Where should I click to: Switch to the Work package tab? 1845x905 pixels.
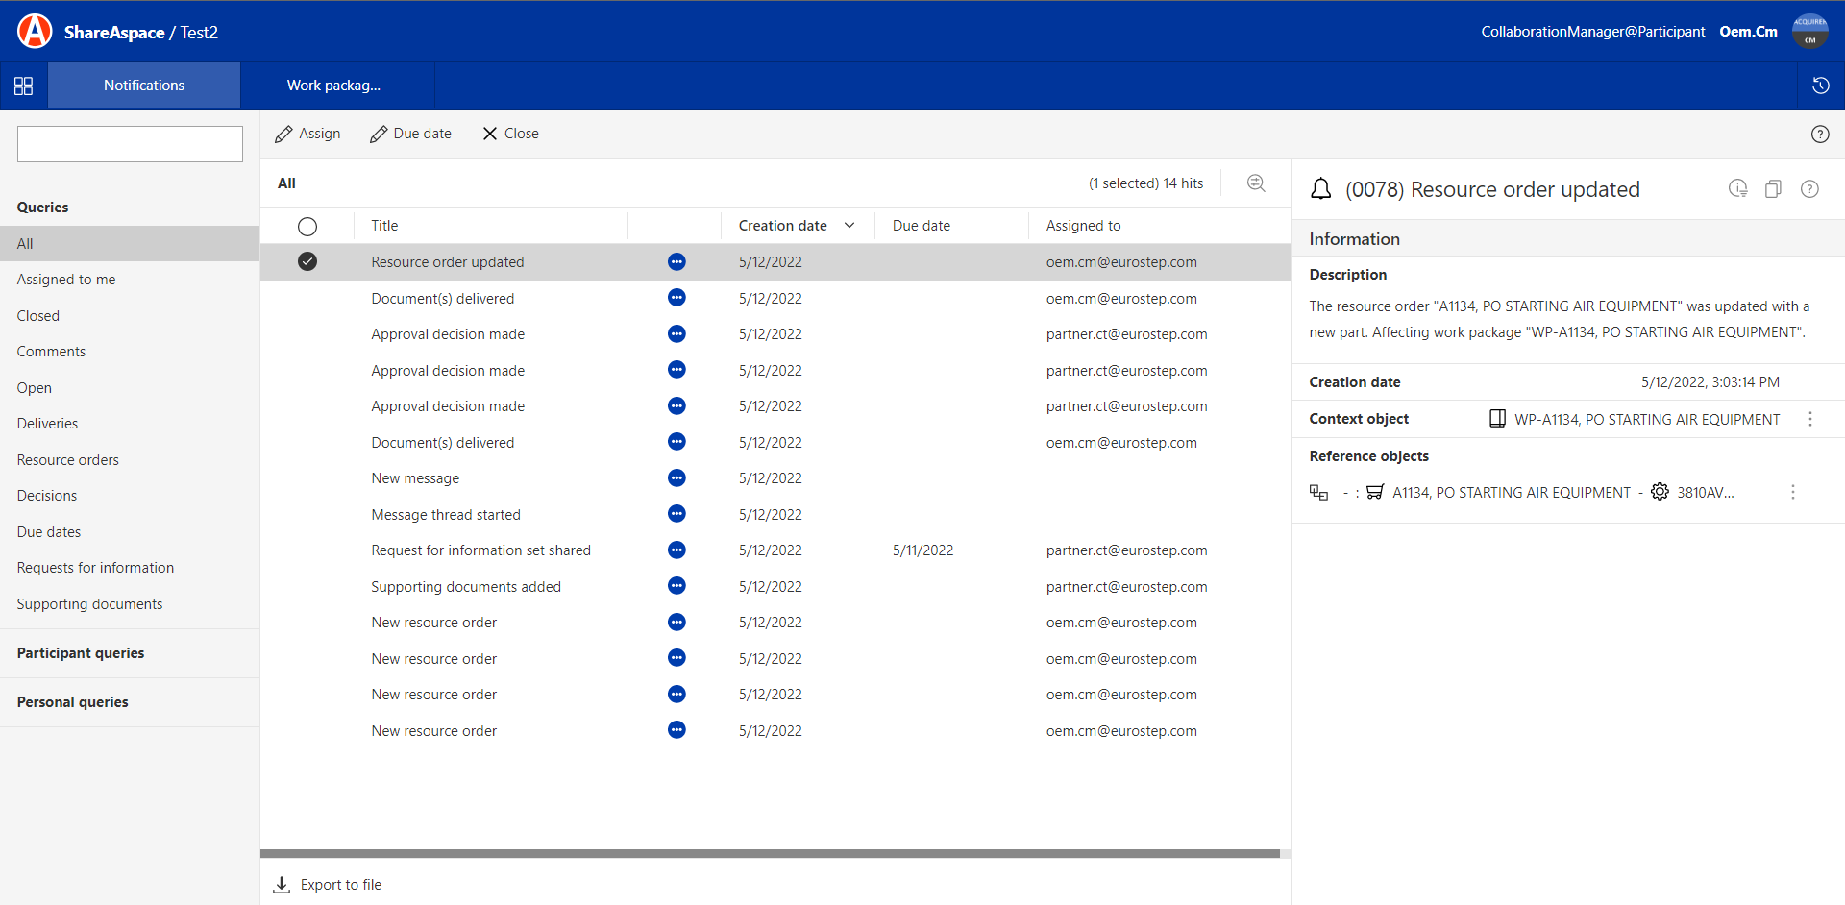[333, 86]
